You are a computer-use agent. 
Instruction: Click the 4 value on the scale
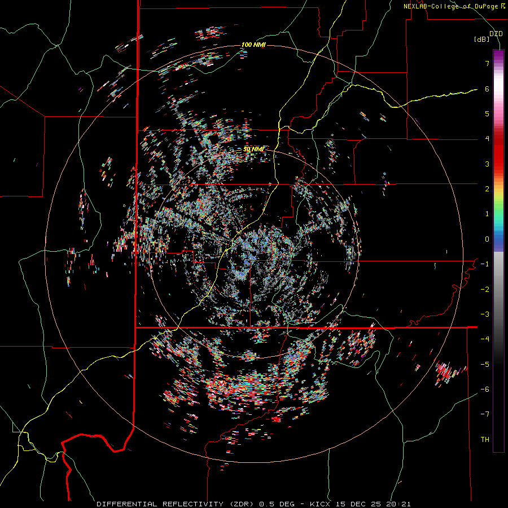[x=487, y=139]
